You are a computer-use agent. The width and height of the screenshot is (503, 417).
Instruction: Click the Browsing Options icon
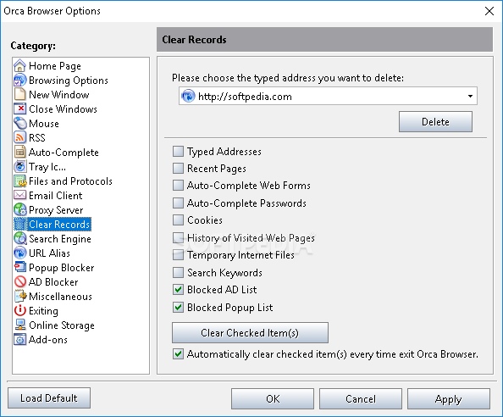point(19,80)
